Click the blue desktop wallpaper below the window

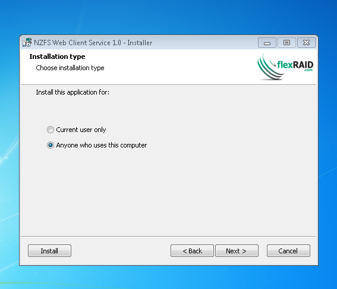click(x=169, y=277)
